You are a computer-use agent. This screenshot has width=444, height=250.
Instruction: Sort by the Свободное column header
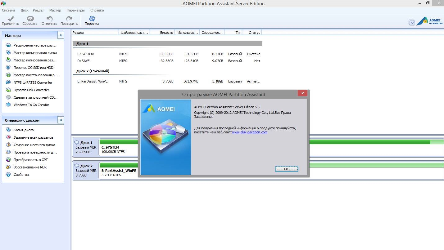click(212, 32)
